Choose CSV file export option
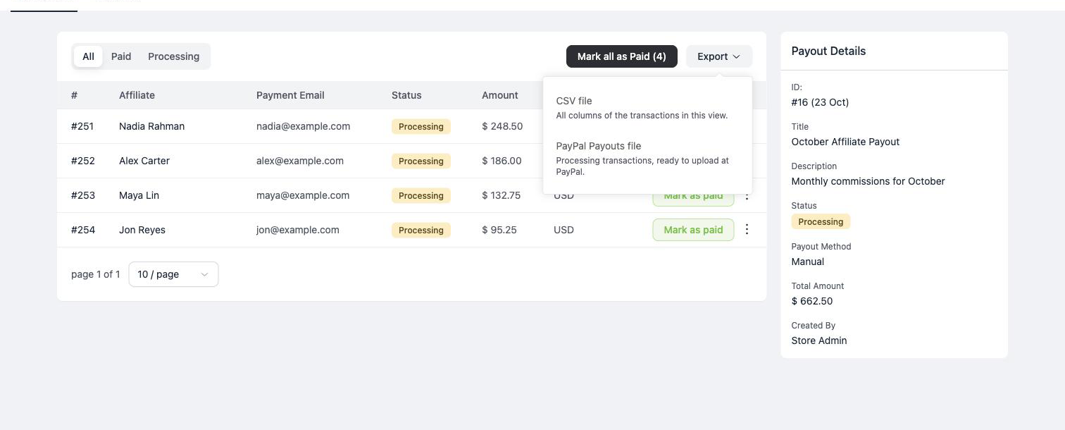The height and width of the screenshot is (430, 1065). (647, 107)
